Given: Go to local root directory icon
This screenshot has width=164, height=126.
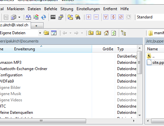Looking at the screenshot, I should [98, 33].
